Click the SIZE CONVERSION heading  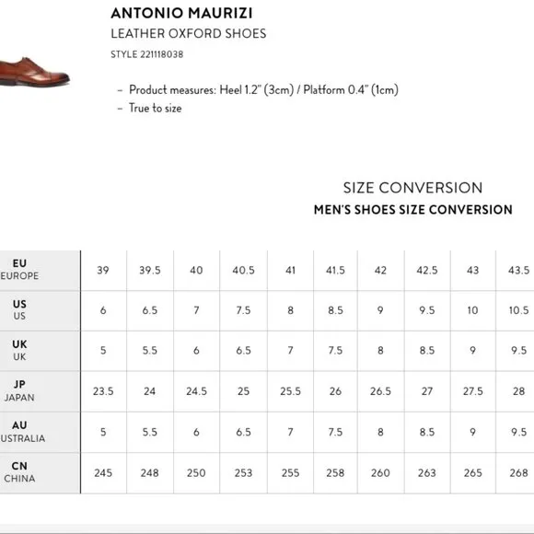412,188
